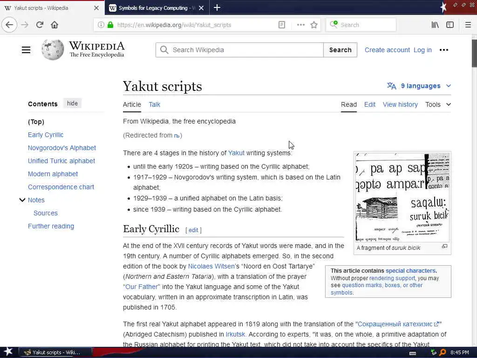Focus the Search Wikipedia input field
Viewport: 477px width, 358px height.
[x=240, y=50]
